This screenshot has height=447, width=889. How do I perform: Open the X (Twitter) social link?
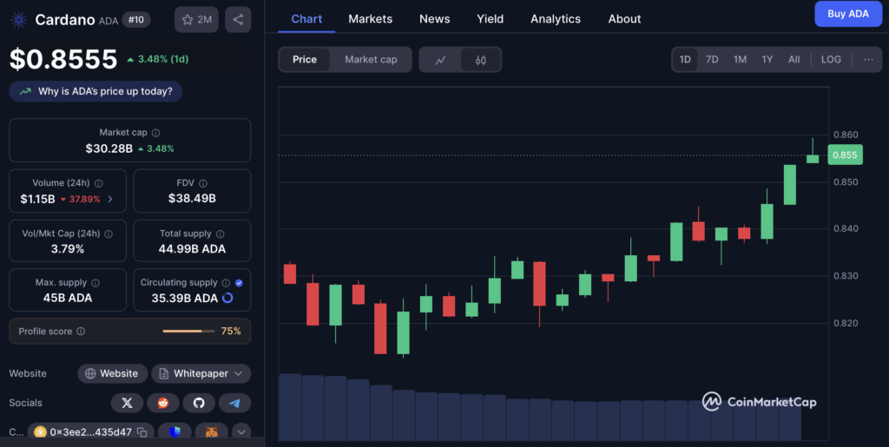127,403
